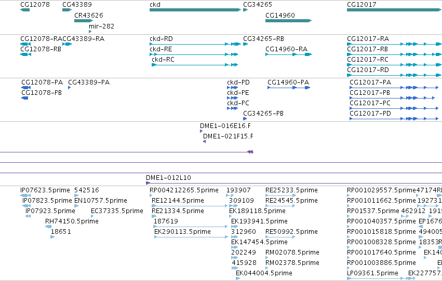
Task: Select the CG12078-RB transcript label
Action: 41,49
